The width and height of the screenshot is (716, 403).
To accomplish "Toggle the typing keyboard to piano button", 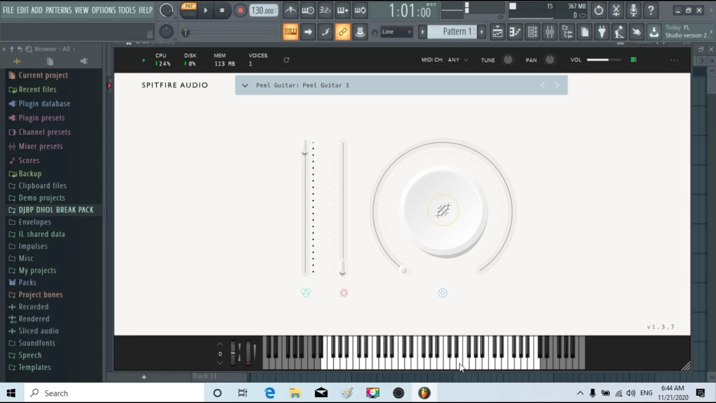I will pos(291,32).
